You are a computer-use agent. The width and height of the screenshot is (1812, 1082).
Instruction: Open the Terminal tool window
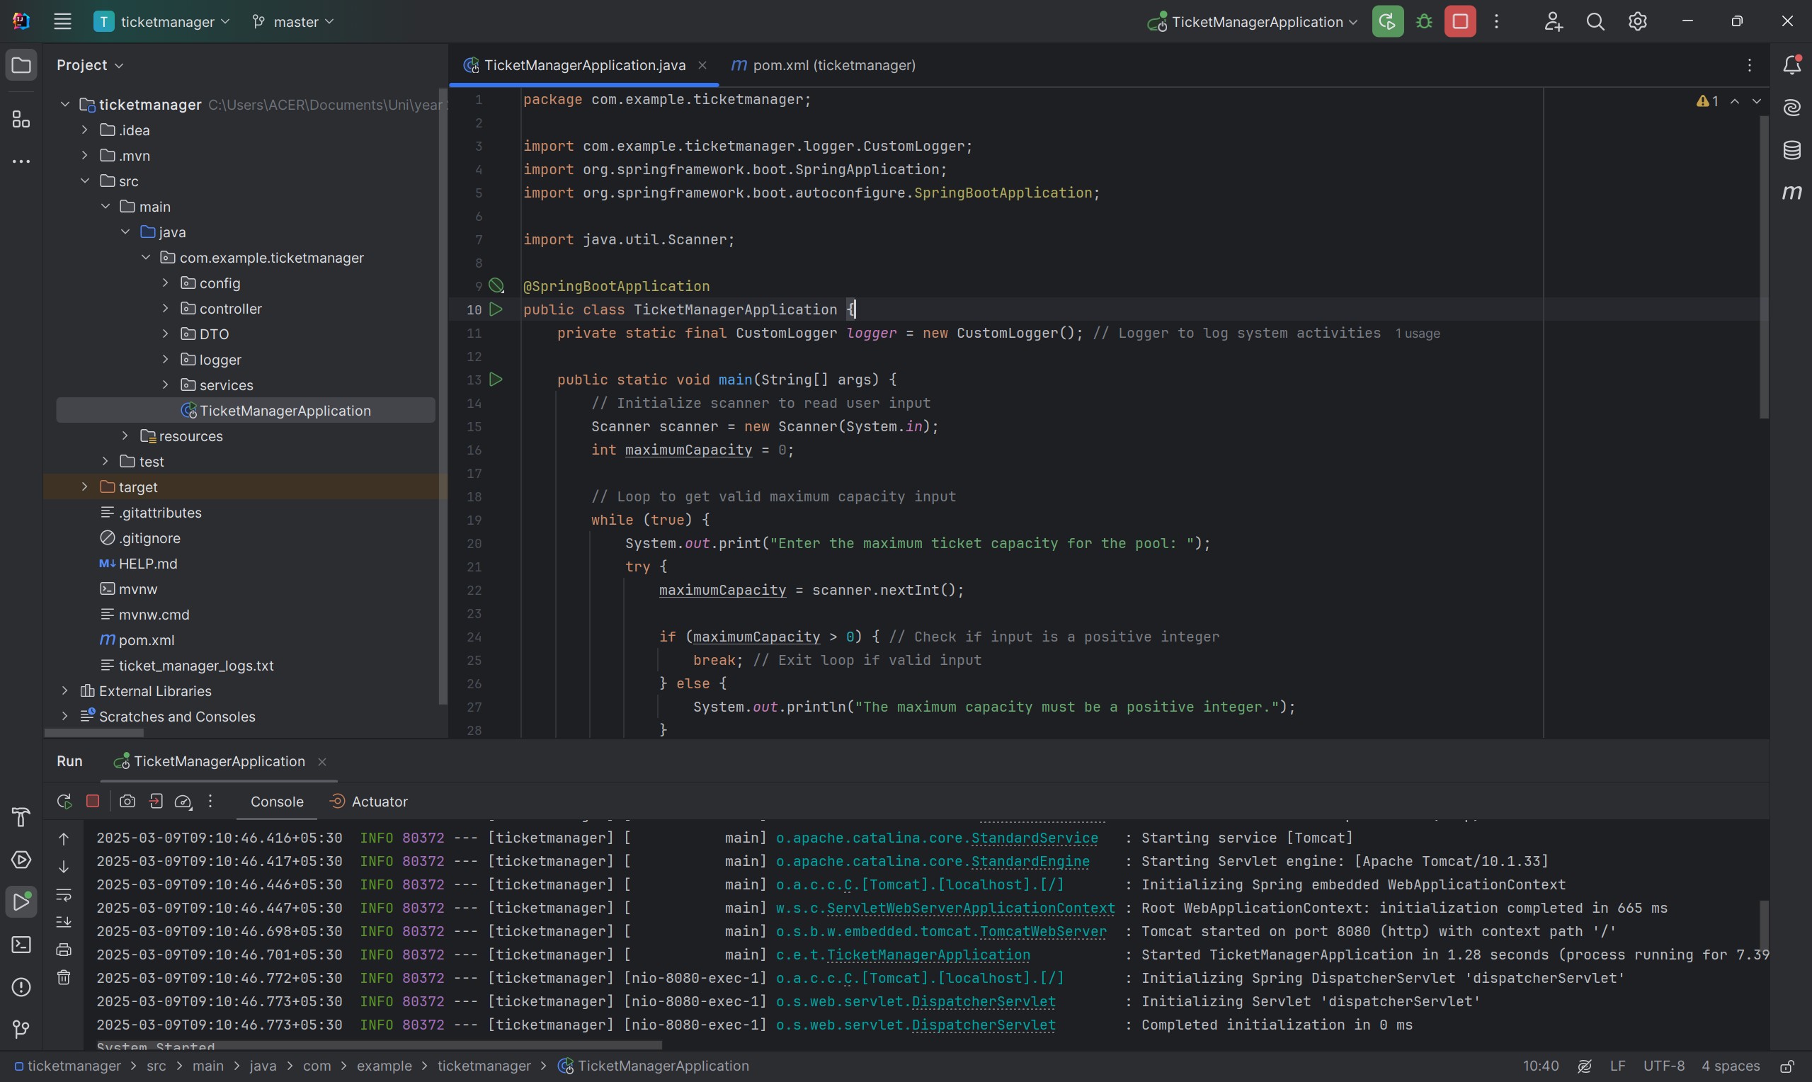(21, 944)
